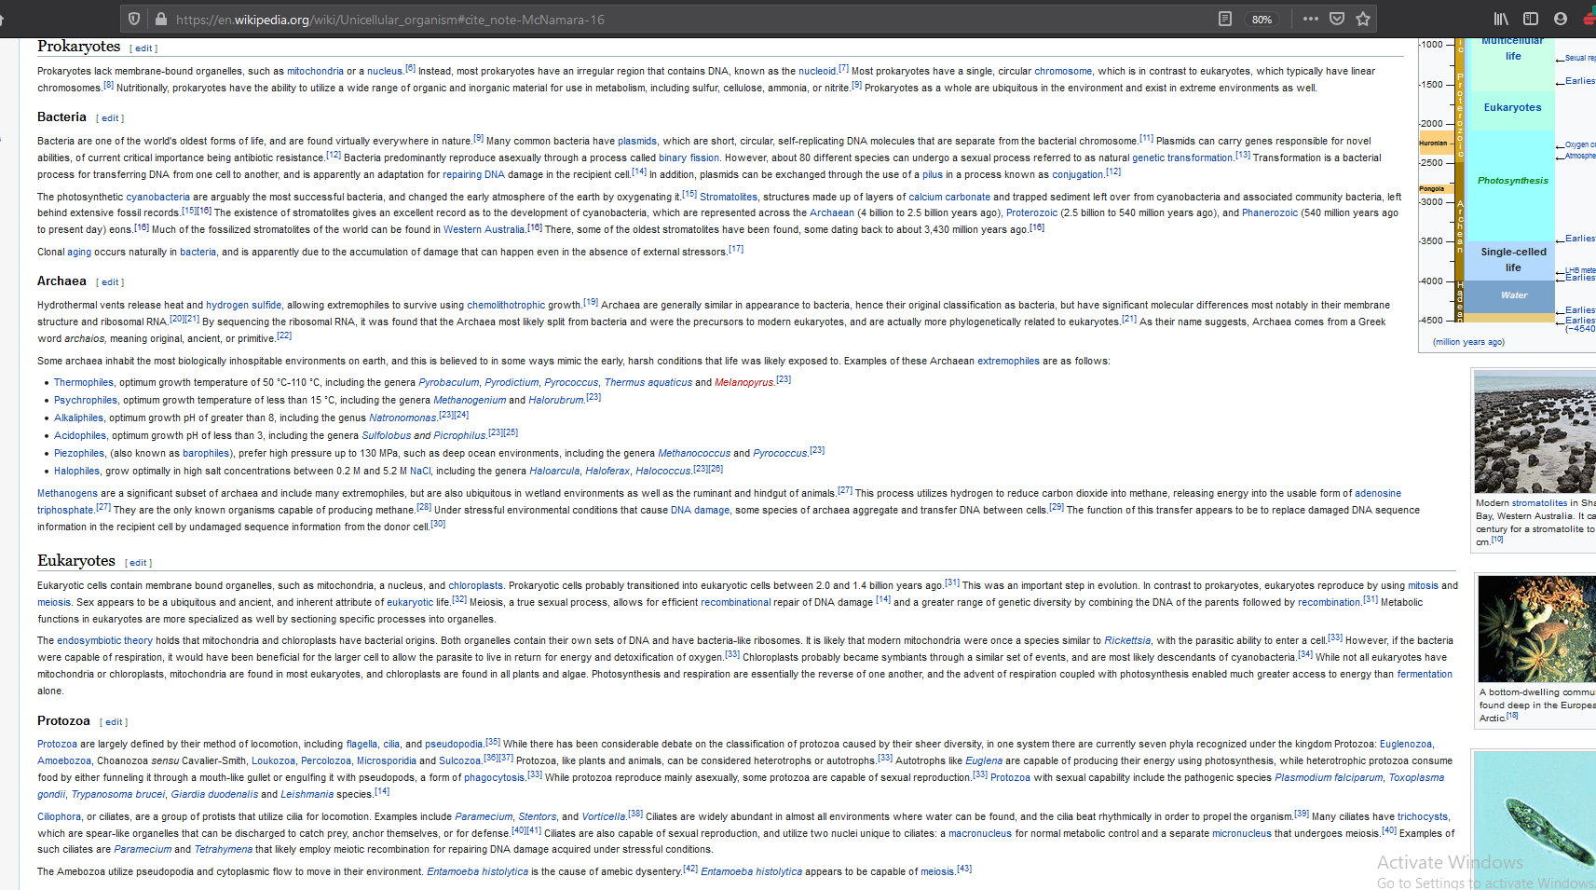Click the Photosynthesis band in timeline chart
Image resolution: width=1596 pixels, height=890 pixels.
click(x=1512, y=181)
